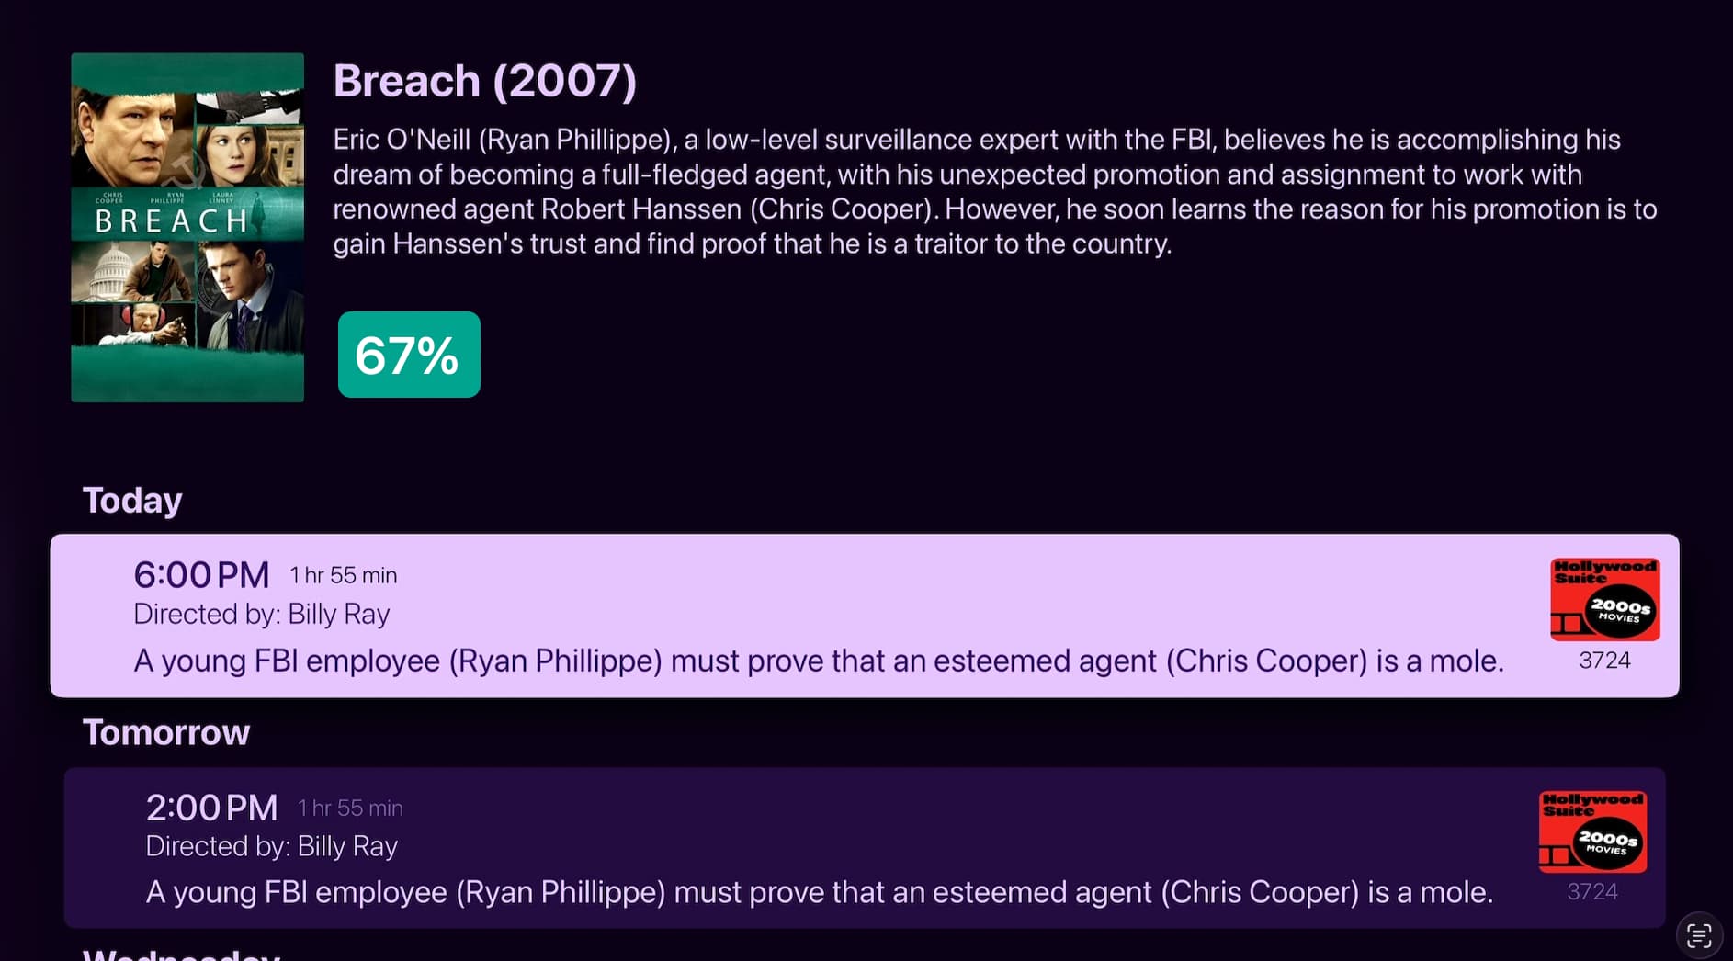Screen dimensions: 1733x961
Task: Click the 1 hr 55 min duration for today
Action: coord(344,576)
